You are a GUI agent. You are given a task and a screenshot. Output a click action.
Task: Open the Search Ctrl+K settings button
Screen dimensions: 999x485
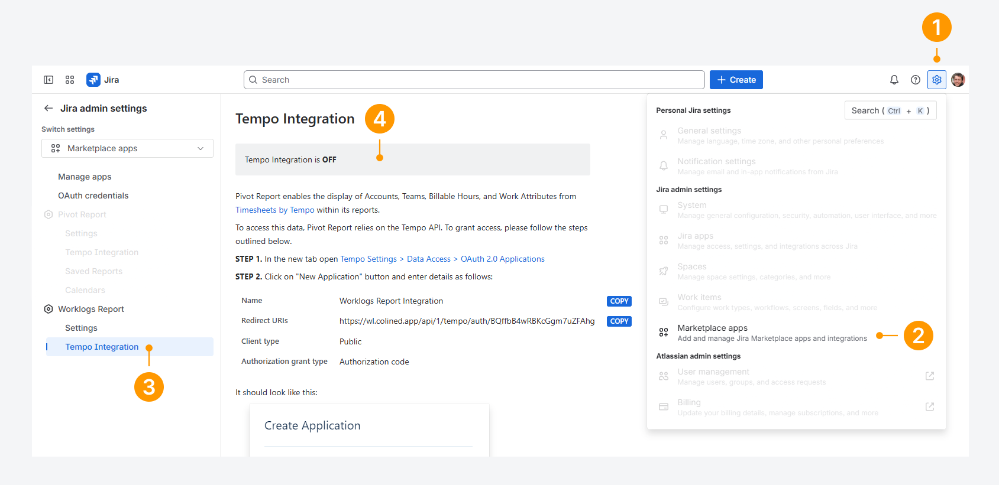pos(890,110)
